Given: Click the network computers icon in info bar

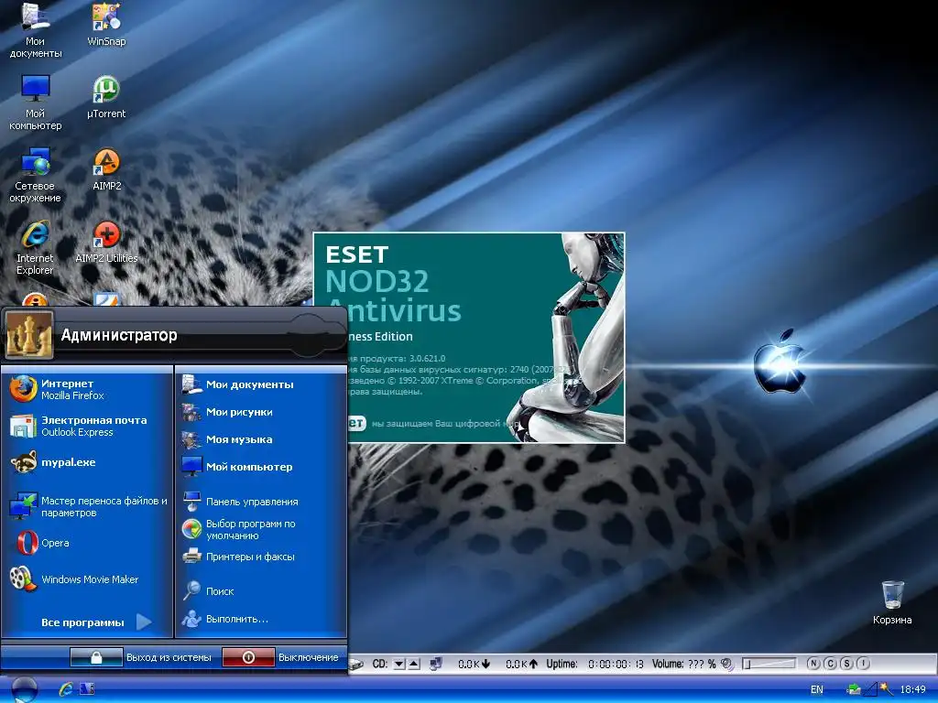Looking at the screenshot, I should tap(436, 665).
